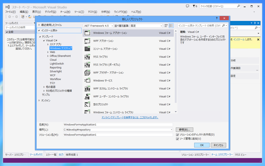Click the インストール link in yellow bar
The image size is (265, 166).
click(x=239, y=39)
